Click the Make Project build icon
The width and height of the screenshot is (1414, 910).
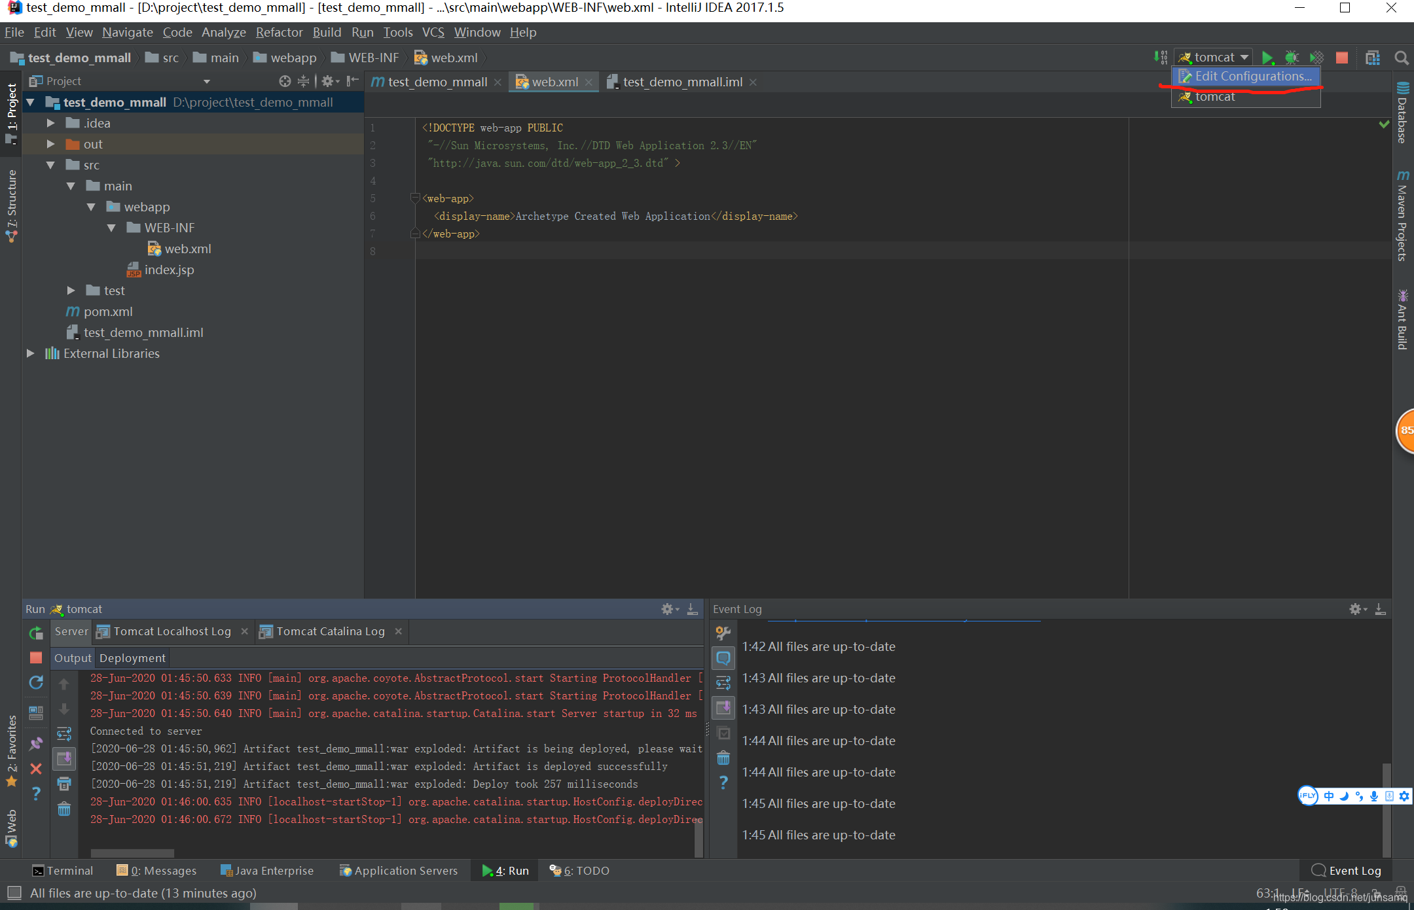1161,58
